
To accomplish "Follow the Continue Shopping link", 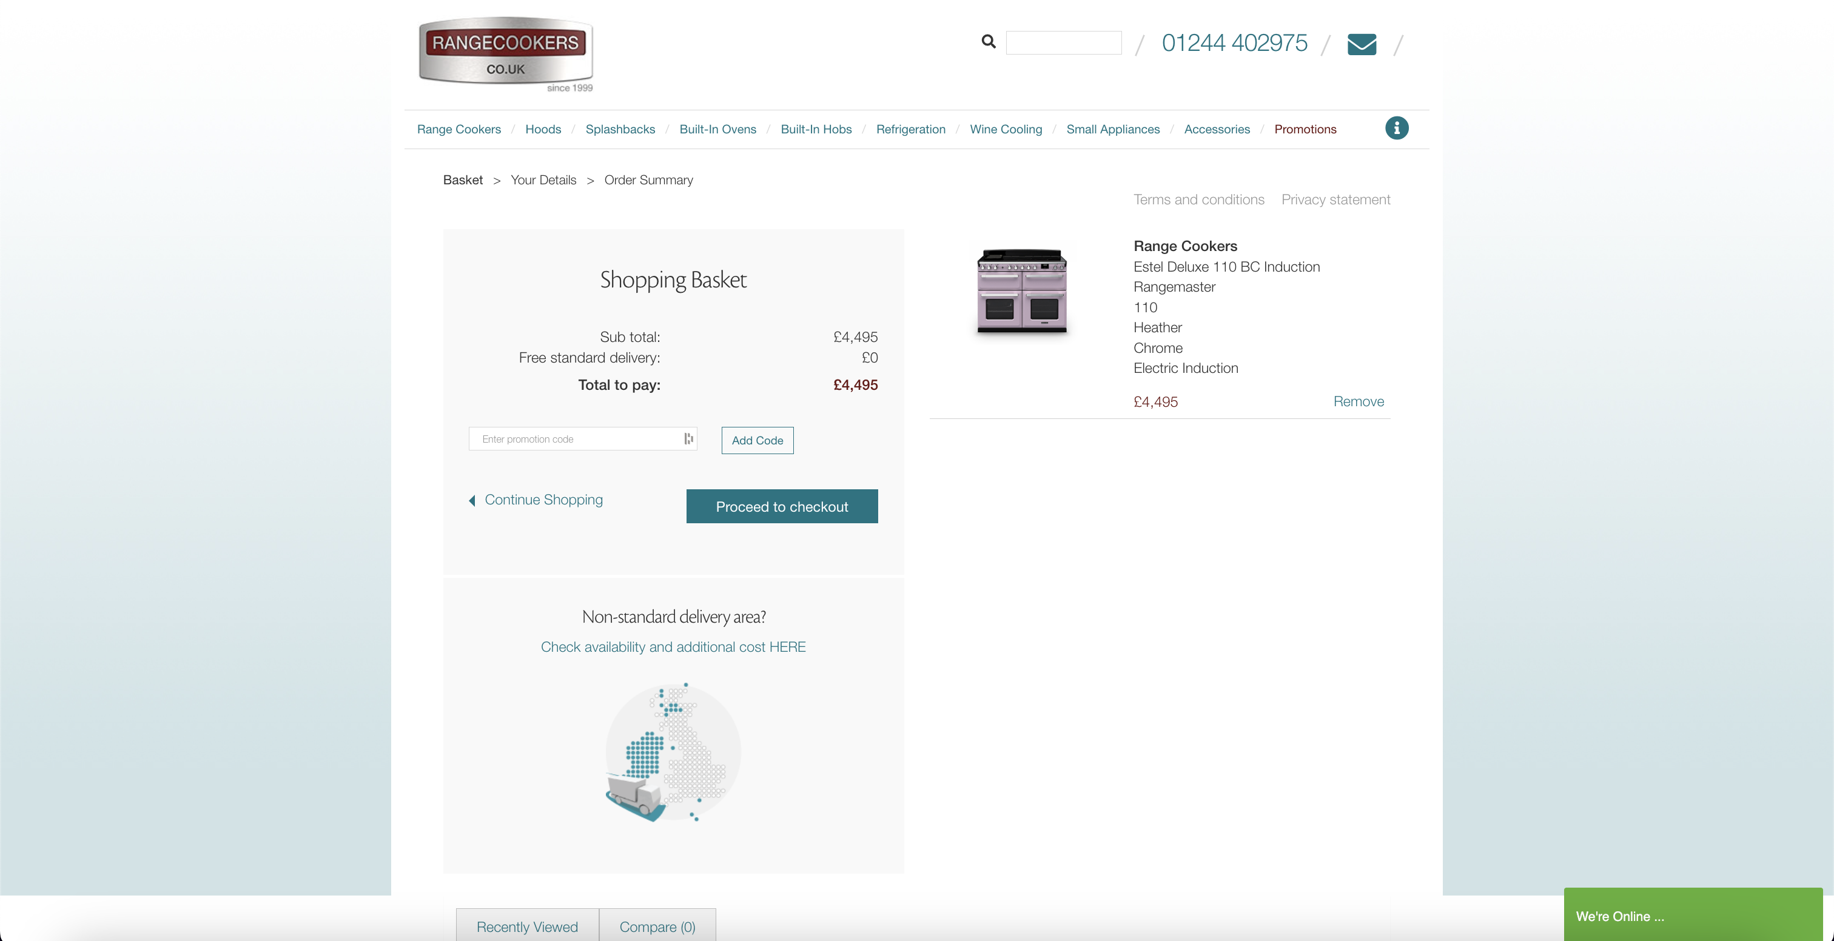I will click(x=543, y=500).
